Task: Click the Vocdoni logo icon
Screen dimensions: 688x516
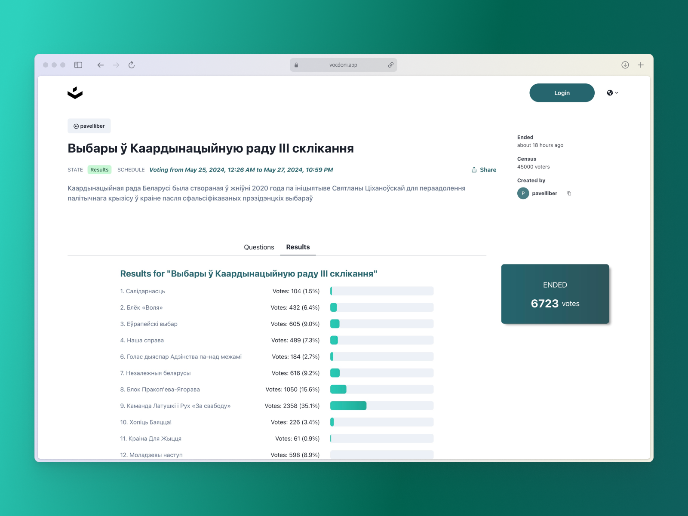Action: pyautogui.click(x=75, y=93)
